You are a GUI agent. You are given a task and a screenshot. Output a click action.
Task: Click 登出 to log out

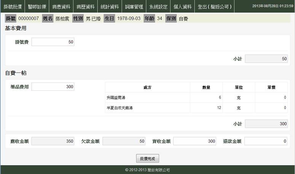(x=215, y=6)
